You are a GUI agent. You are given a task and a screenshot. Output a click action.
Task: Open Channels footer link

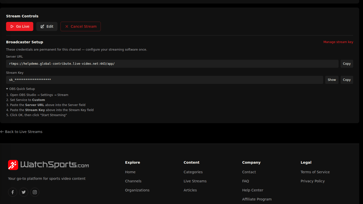(x=133, y=181)
